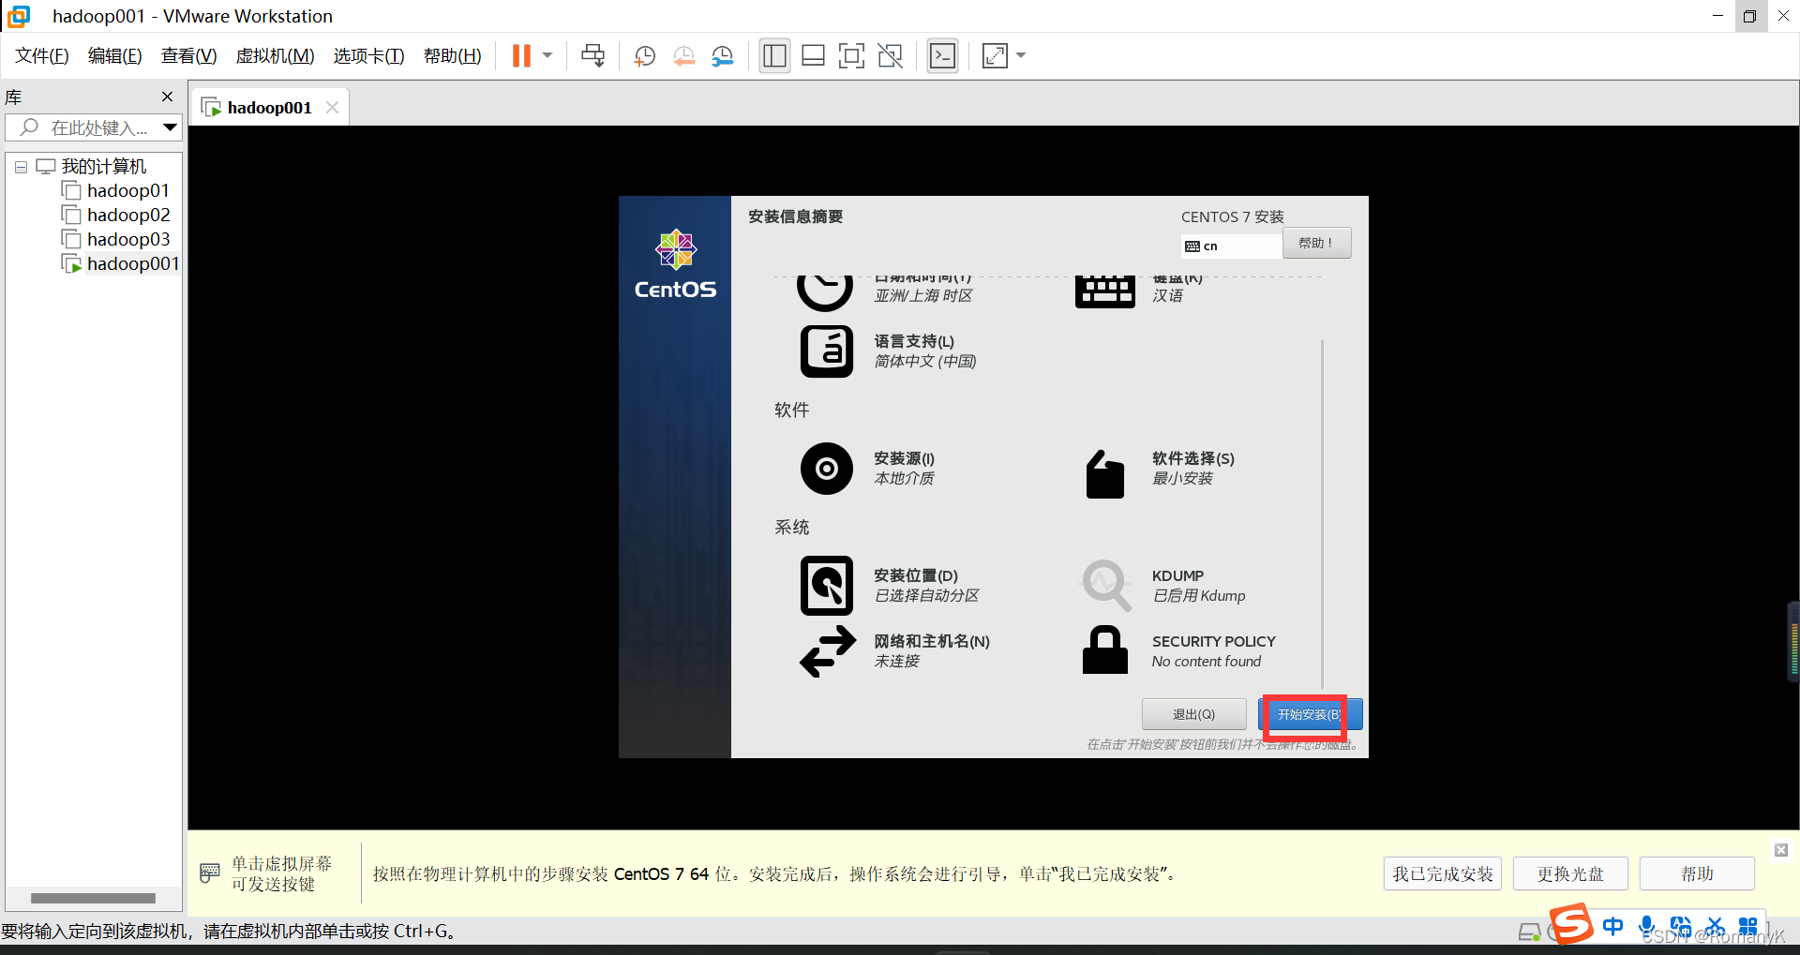The image size is (1800, 955).
Task: Click the Sogou input method S icon
Action: 1570,924
